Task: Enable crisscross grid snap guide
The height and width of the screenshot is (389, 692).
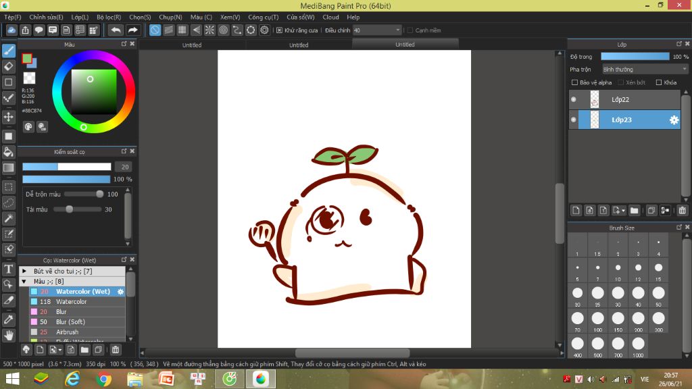Action: click(x=182, y=30)
